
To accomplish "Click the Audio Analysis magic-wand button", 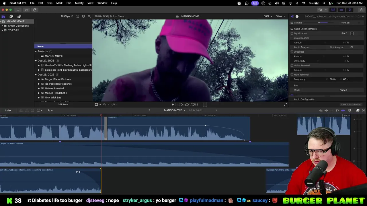I will 352,47.
